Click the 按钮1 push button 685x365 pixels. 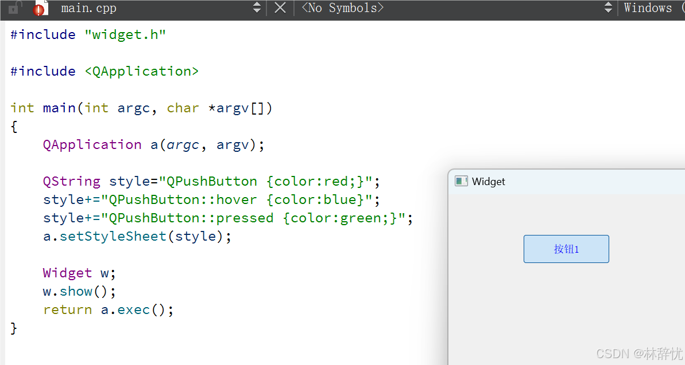[x=566, y=249]
